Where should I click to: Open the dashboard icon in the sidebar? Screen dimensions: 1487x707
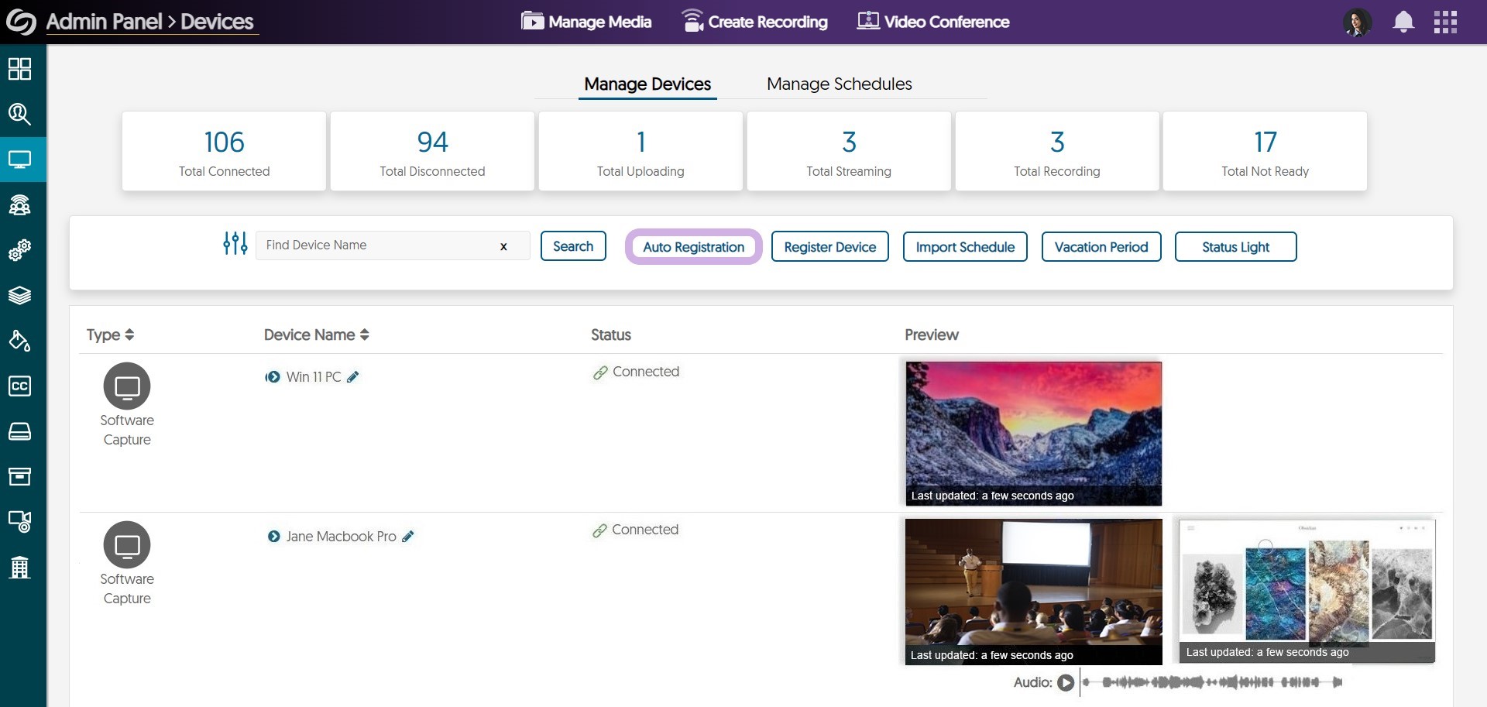(19, 69)
